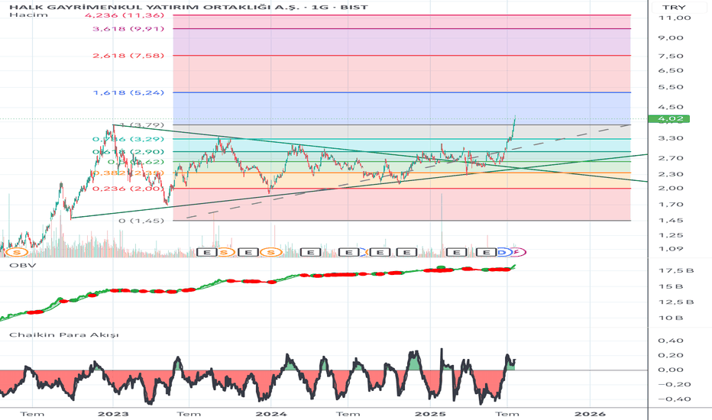Viewport: 712px width, 420px height.
Task: Click the 10 B value on the OBV axis
Action: pos(670,318)
